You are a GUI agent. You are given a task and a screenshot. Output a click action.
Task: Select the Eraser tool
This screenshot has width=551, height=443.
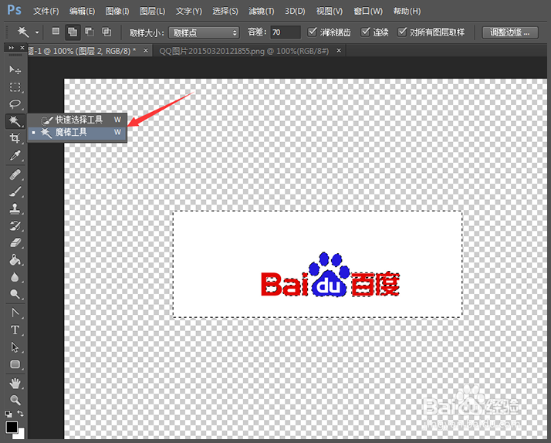click(x=15, y=243)
